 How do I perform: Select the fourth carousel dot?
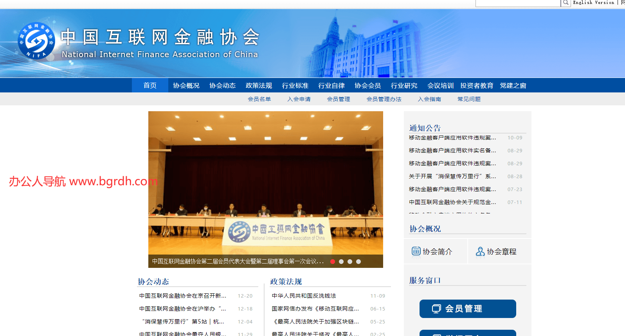click(x=358, y=262)
